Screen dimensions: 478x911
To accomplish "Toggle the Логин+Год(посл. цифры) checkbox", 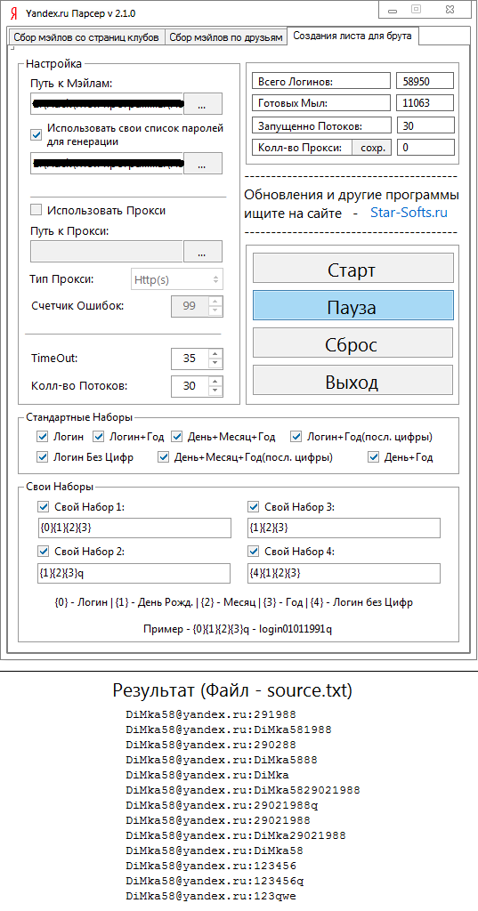I will click(296, 436).
